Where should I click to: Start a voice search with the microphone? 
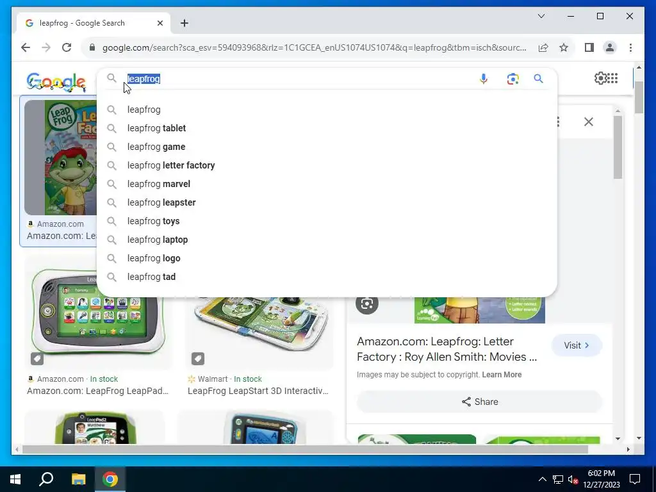click(x=483, y=79)
